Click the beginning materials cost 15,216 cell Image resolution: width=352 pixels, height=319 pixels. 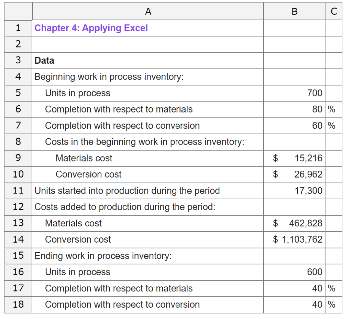coord(294,158)
